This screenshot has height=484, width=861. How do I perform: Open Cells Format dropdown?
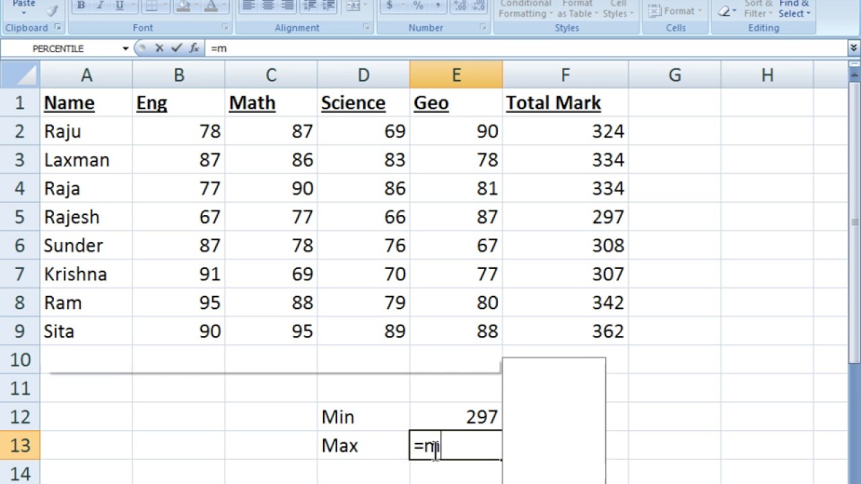pyautogui.click(x=675, y=11)
